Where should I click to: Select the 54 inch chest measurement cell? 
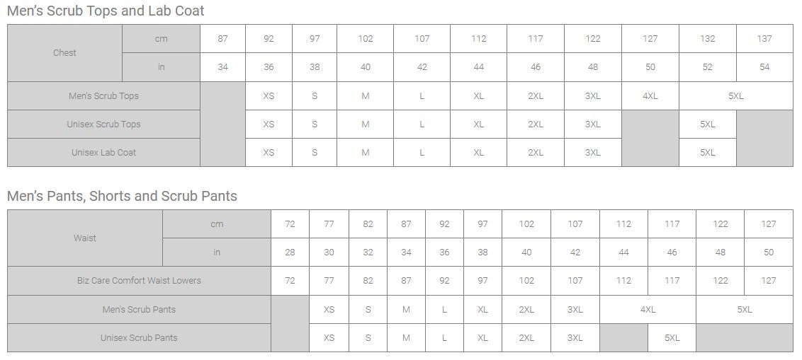click(764, 67)
